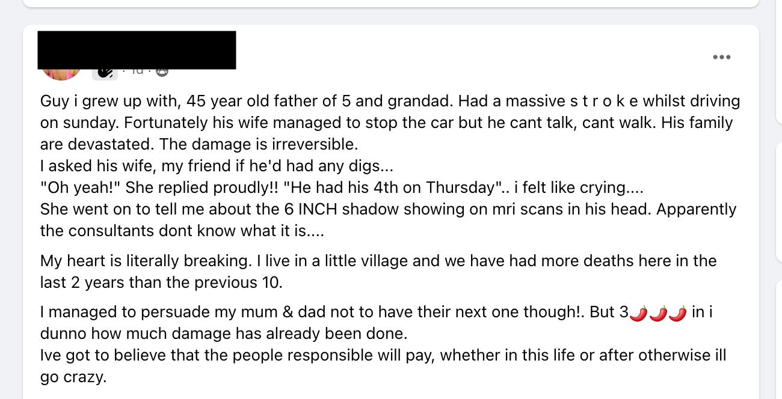Viewport: 782px width, 399px height.
Task: Open the post options three-dot menu
Action: click(721, 57)
